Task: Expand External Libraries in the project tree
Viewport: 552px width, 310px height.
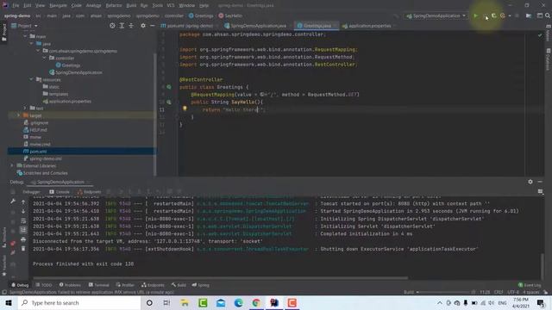Action: pyautogui.click(x=12, y=165)
